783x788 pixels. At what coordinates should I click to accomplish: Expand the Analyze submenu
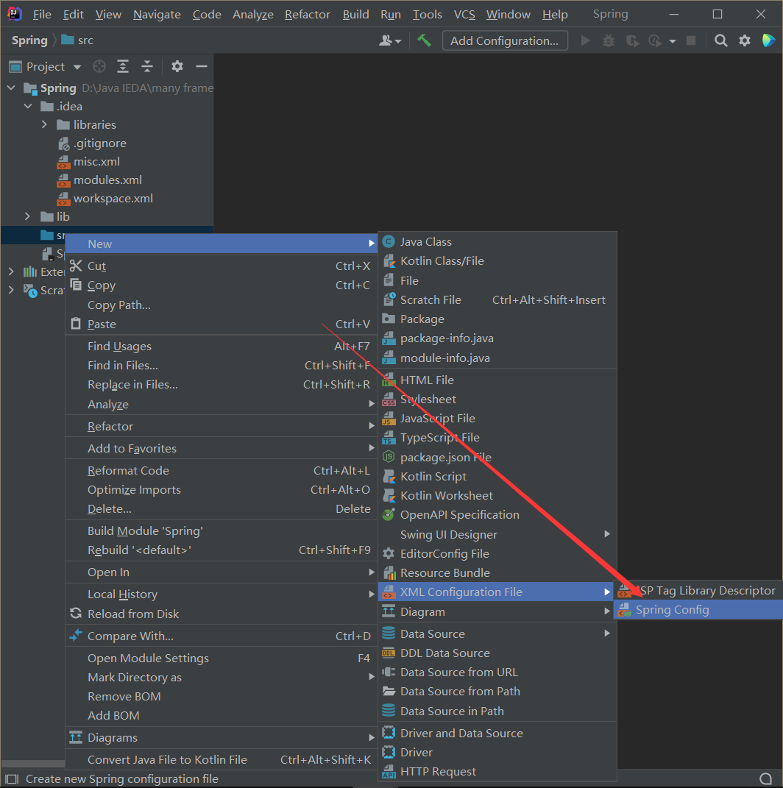222,405
